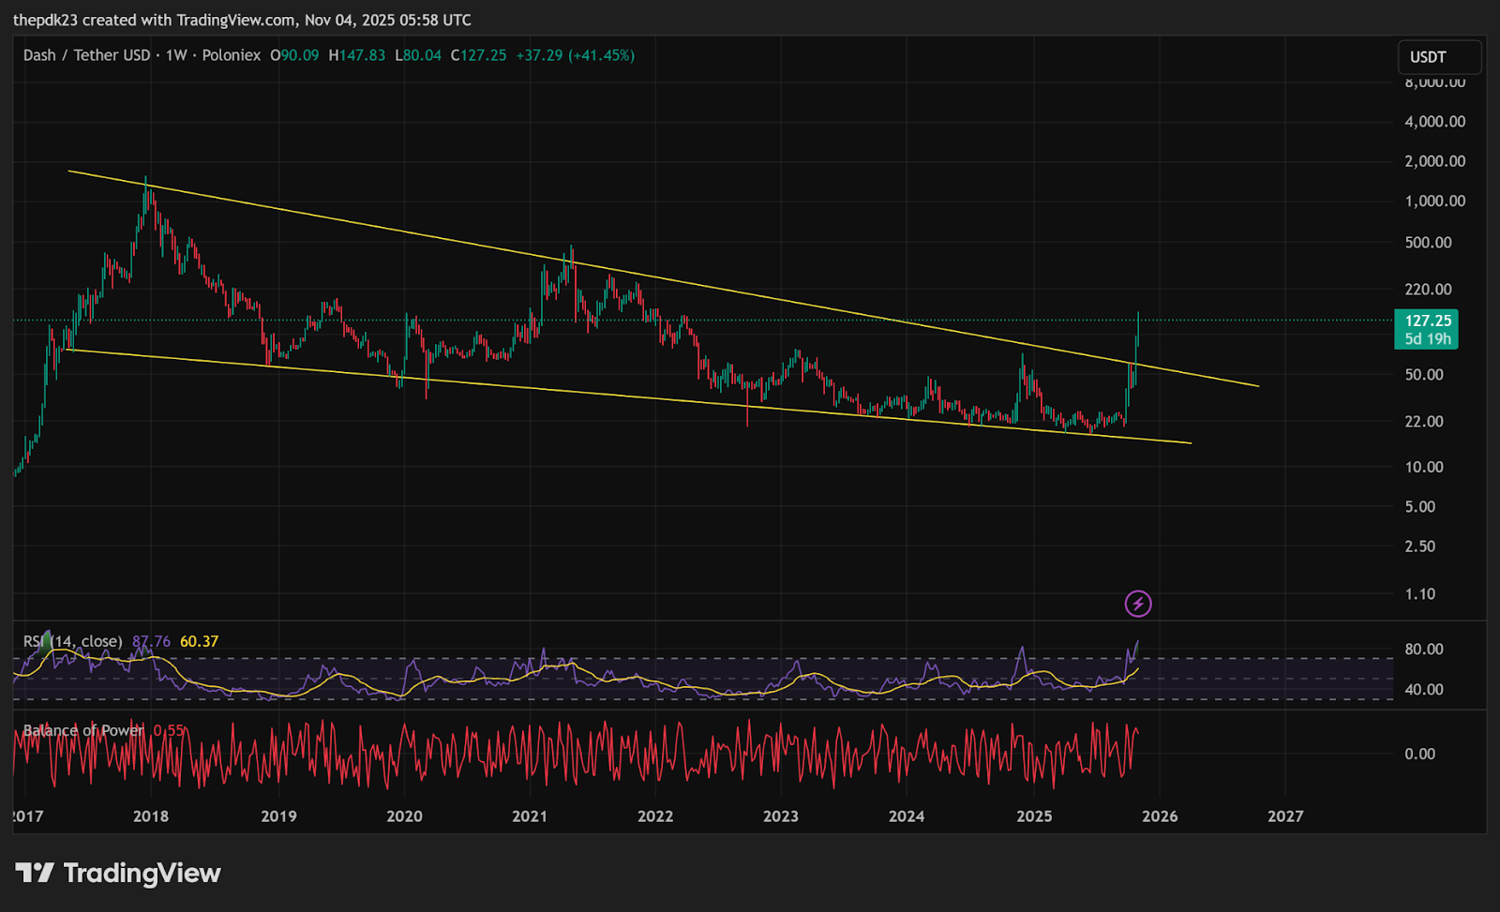The image size is (1500, 912).
Task: Select the Balance of Power indicator label
Action: [83, 730]
